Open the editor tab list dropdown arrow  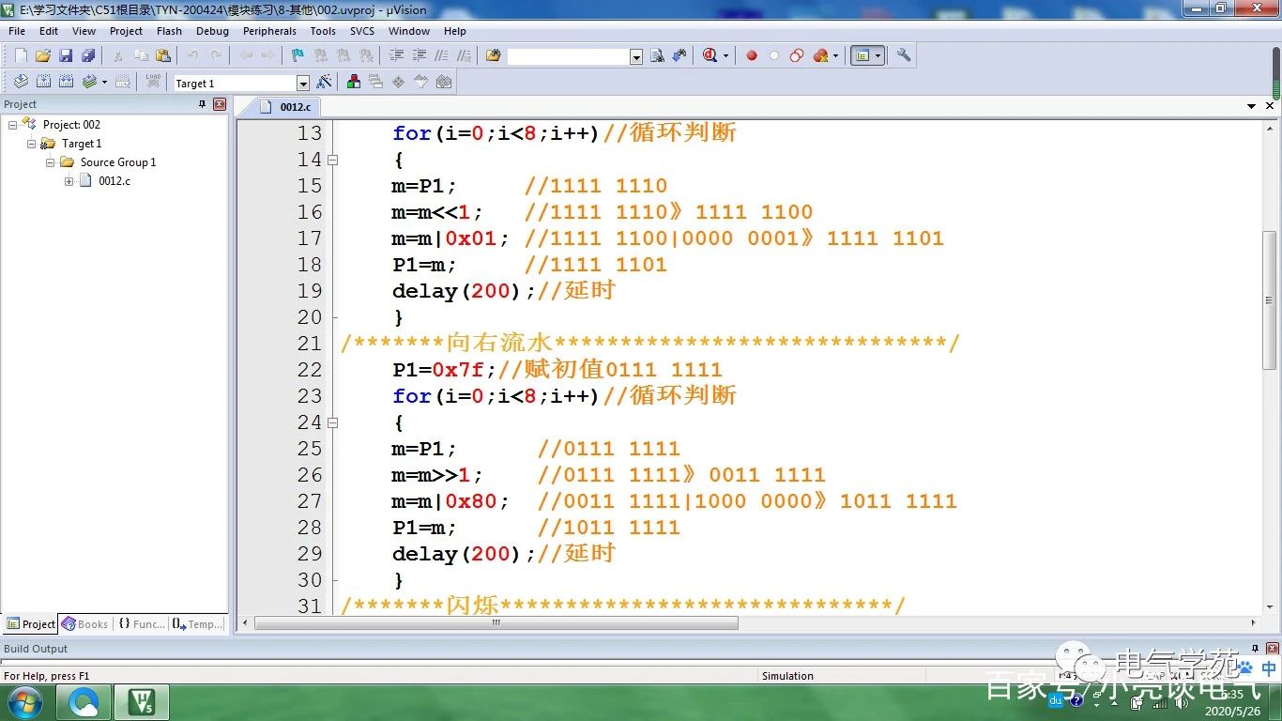point(1252,107)
